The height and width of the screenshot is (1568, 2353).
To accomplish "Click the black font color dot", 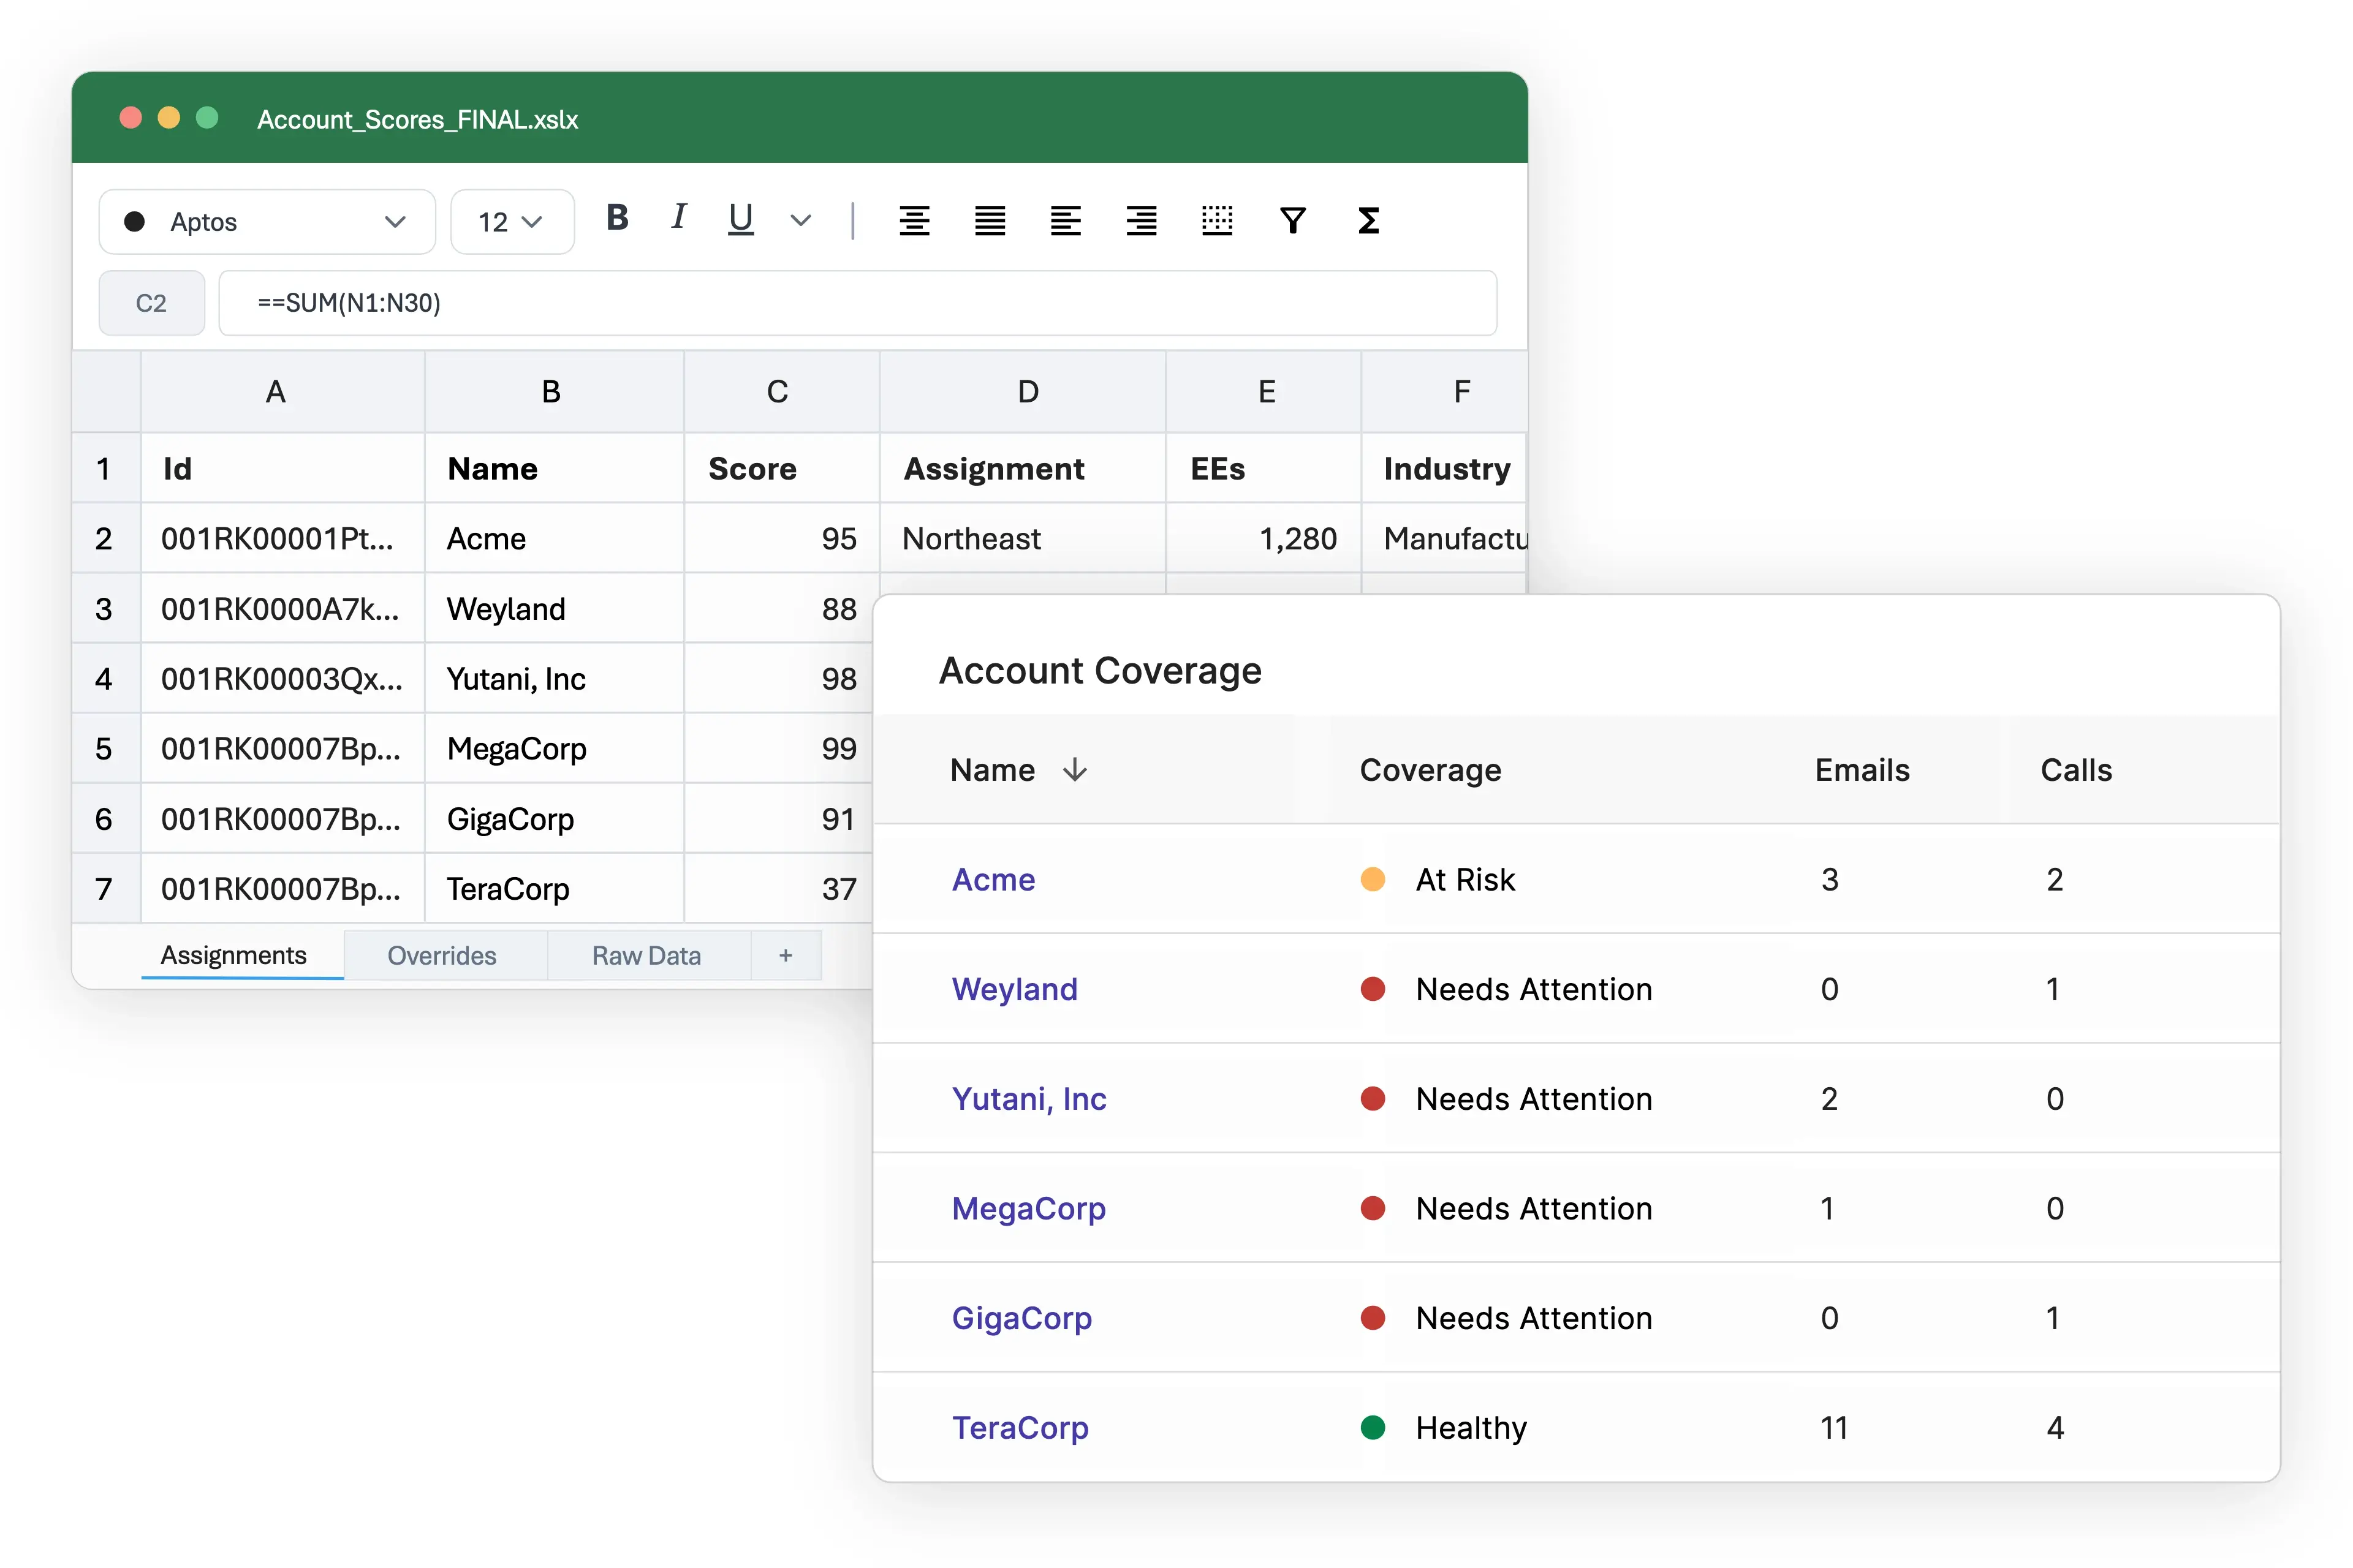I will click(x=134, y=222).
